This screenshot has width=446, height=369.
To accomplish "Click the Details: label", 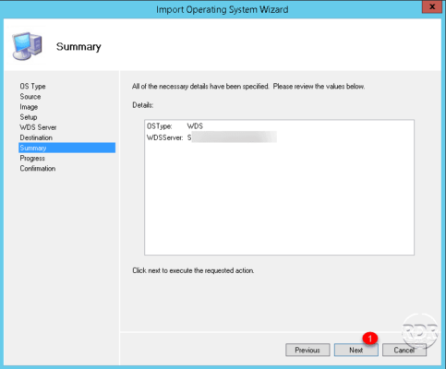I will click(x=143, y=105).
